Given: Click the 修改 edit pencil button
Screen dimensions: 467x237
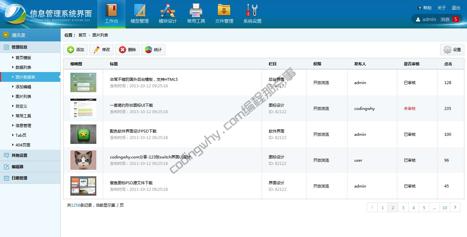Looking at the screenshot, I should [102, 50].
